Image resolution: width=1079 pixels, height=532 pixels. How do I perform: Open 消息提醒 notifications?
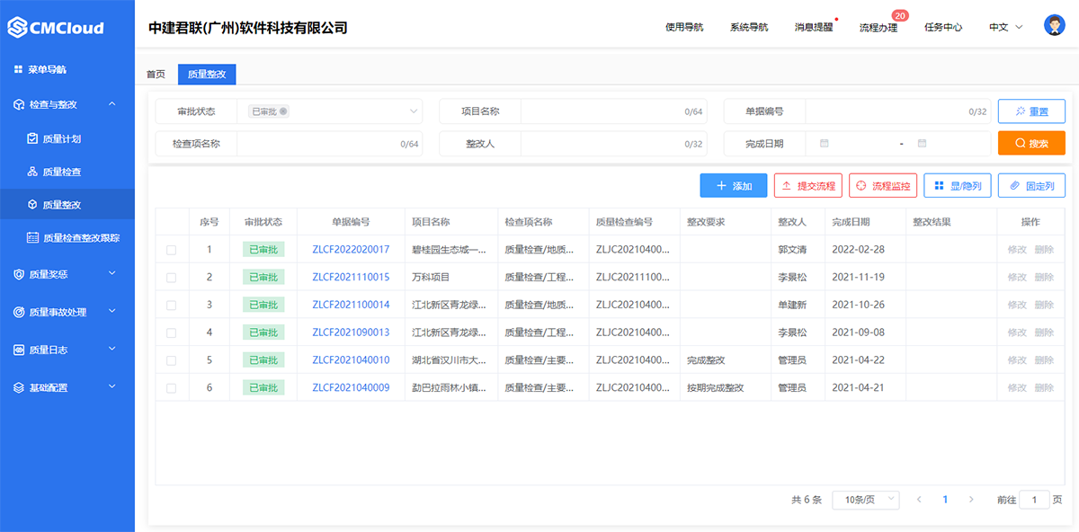click(814, 27)
